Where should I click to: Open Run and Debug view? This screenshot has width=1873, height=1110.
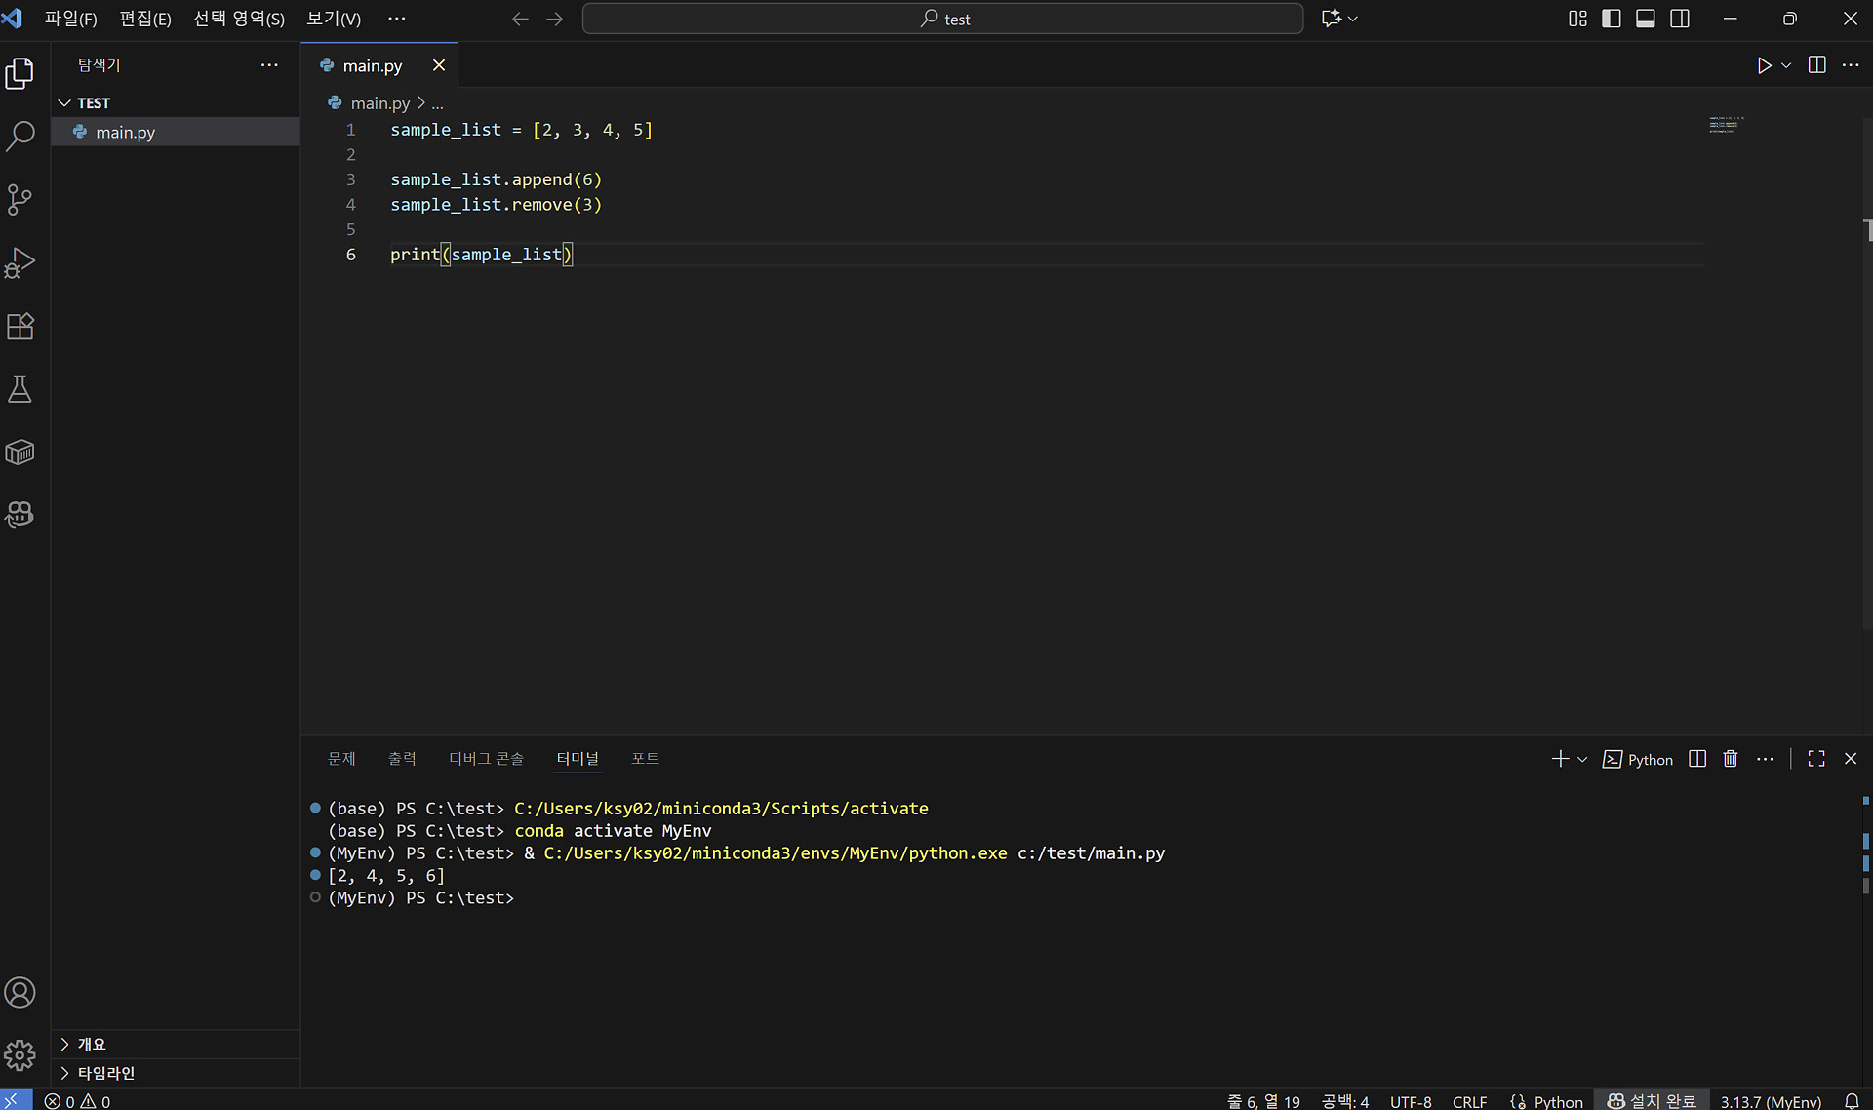20,262
